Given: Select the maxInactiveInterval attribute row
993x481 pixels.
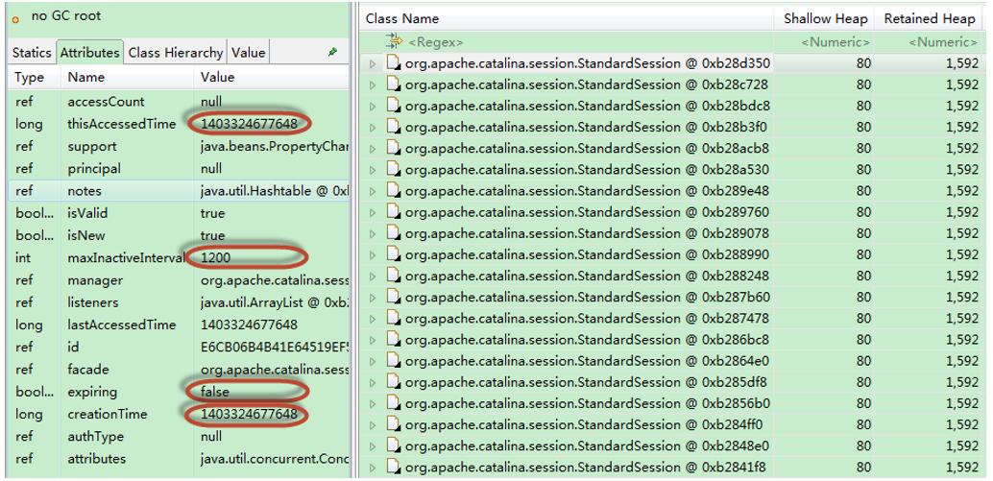Looking at the screenshot, I should click(x=125, y=258).
